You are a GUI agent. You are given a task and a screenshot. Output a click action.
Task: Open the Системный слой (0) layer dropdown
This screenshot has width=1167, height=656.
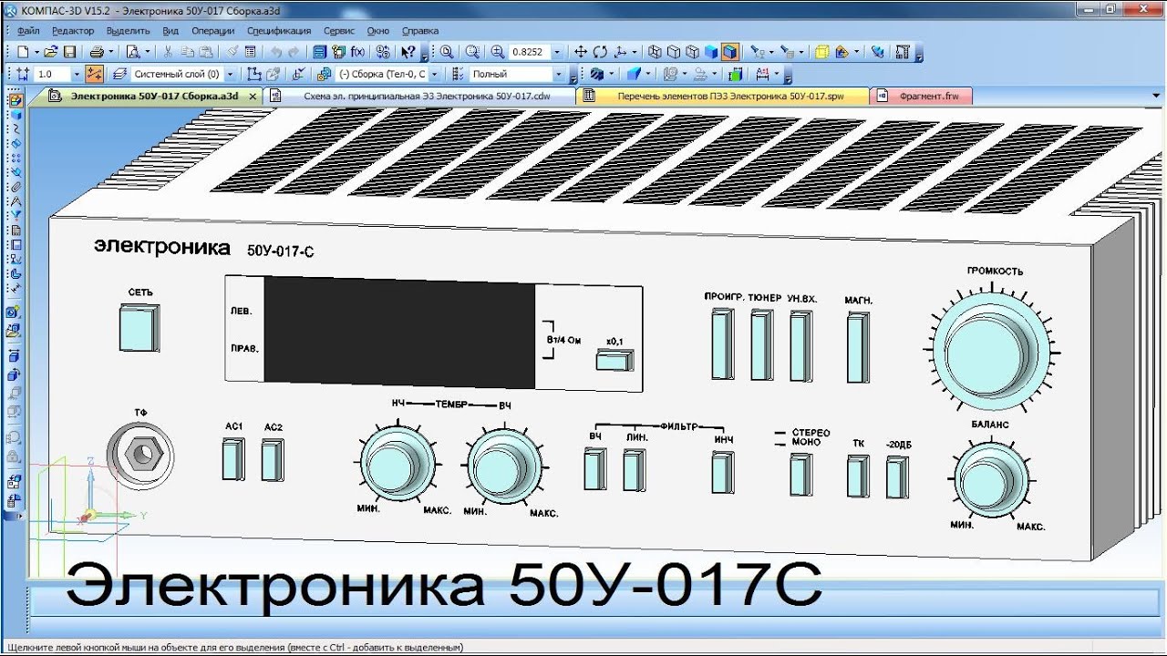229,74
